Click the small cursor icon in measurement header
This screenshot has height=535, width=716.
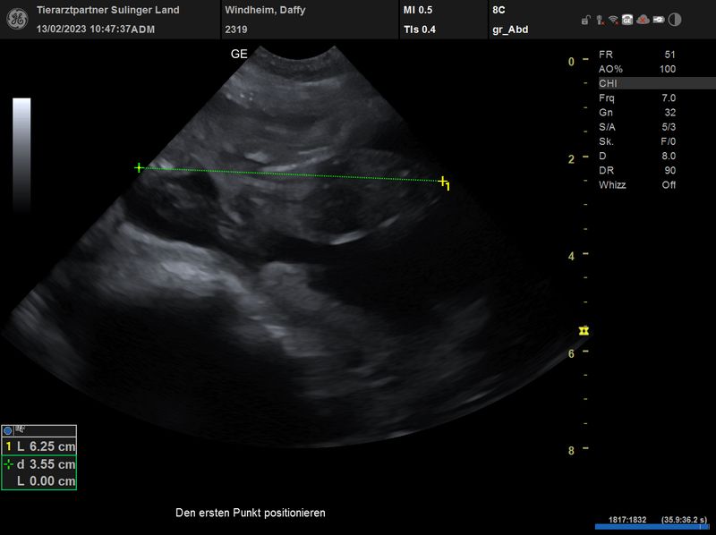pyautogui.click(x=20, y=429)
